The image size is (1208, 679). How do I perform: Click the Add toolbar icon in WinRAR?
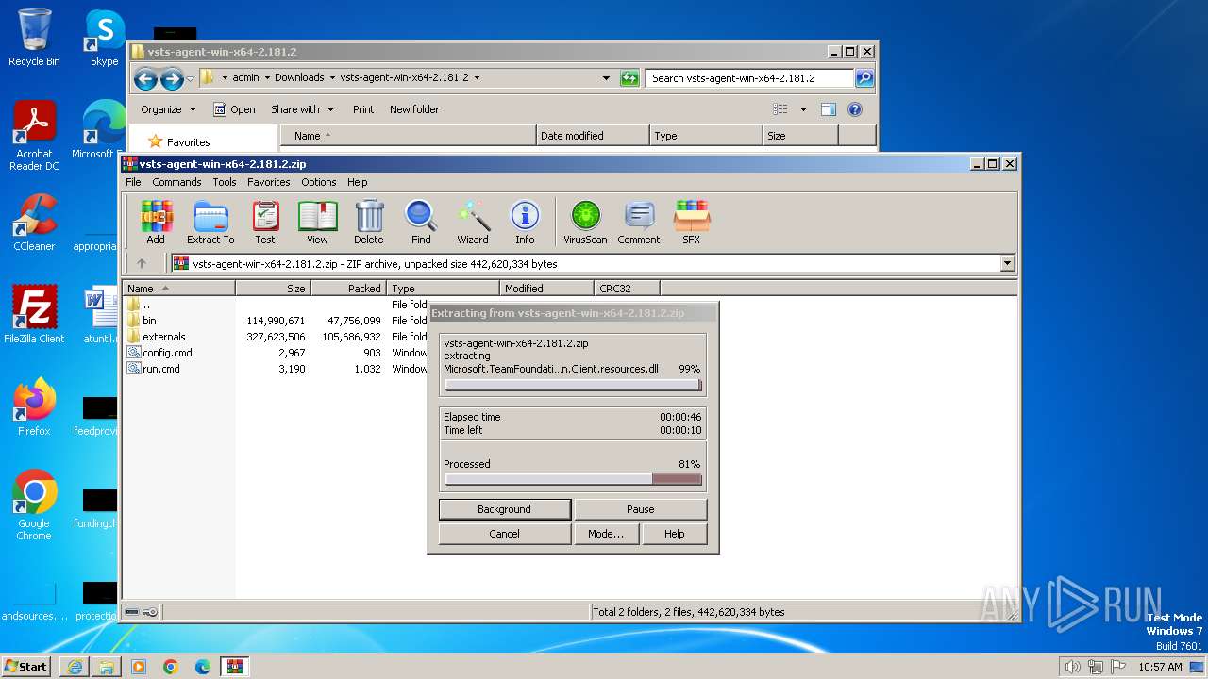[x=156, y=223]
